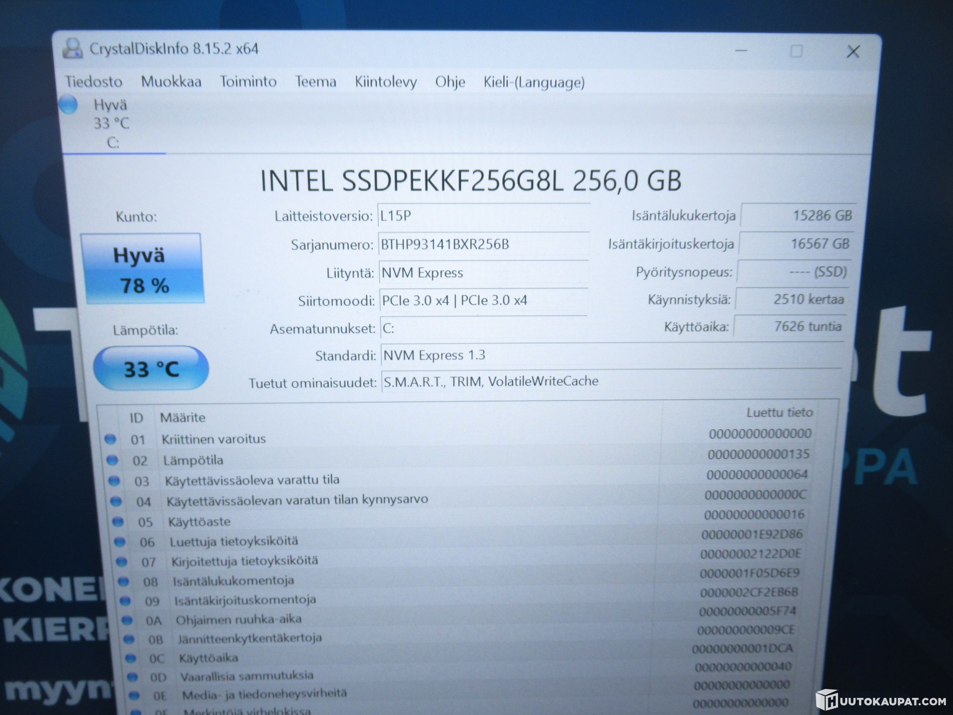The height and width of the screenshot is (715, 953).
Task: Open the Toiminto menu
Action: [x=248, y=81]
